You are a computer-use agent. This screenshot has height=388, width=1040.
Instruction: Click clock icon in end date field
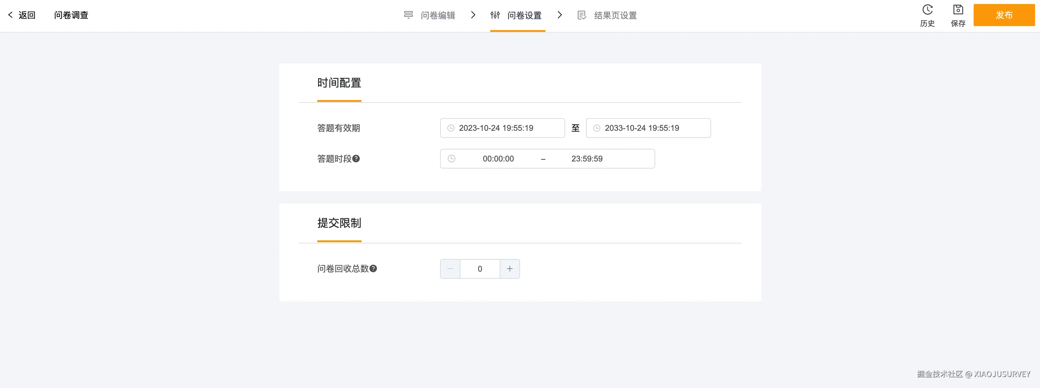[597, 128]
